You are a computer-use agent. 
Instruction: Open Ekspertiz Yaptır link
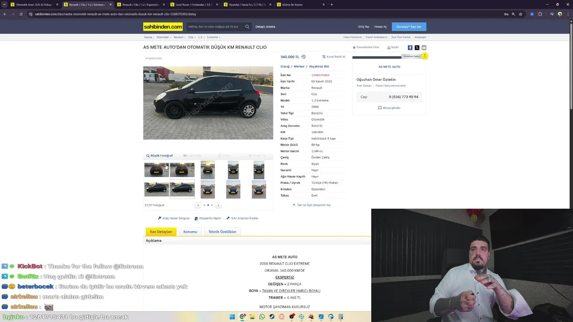(x=208, y=218)
